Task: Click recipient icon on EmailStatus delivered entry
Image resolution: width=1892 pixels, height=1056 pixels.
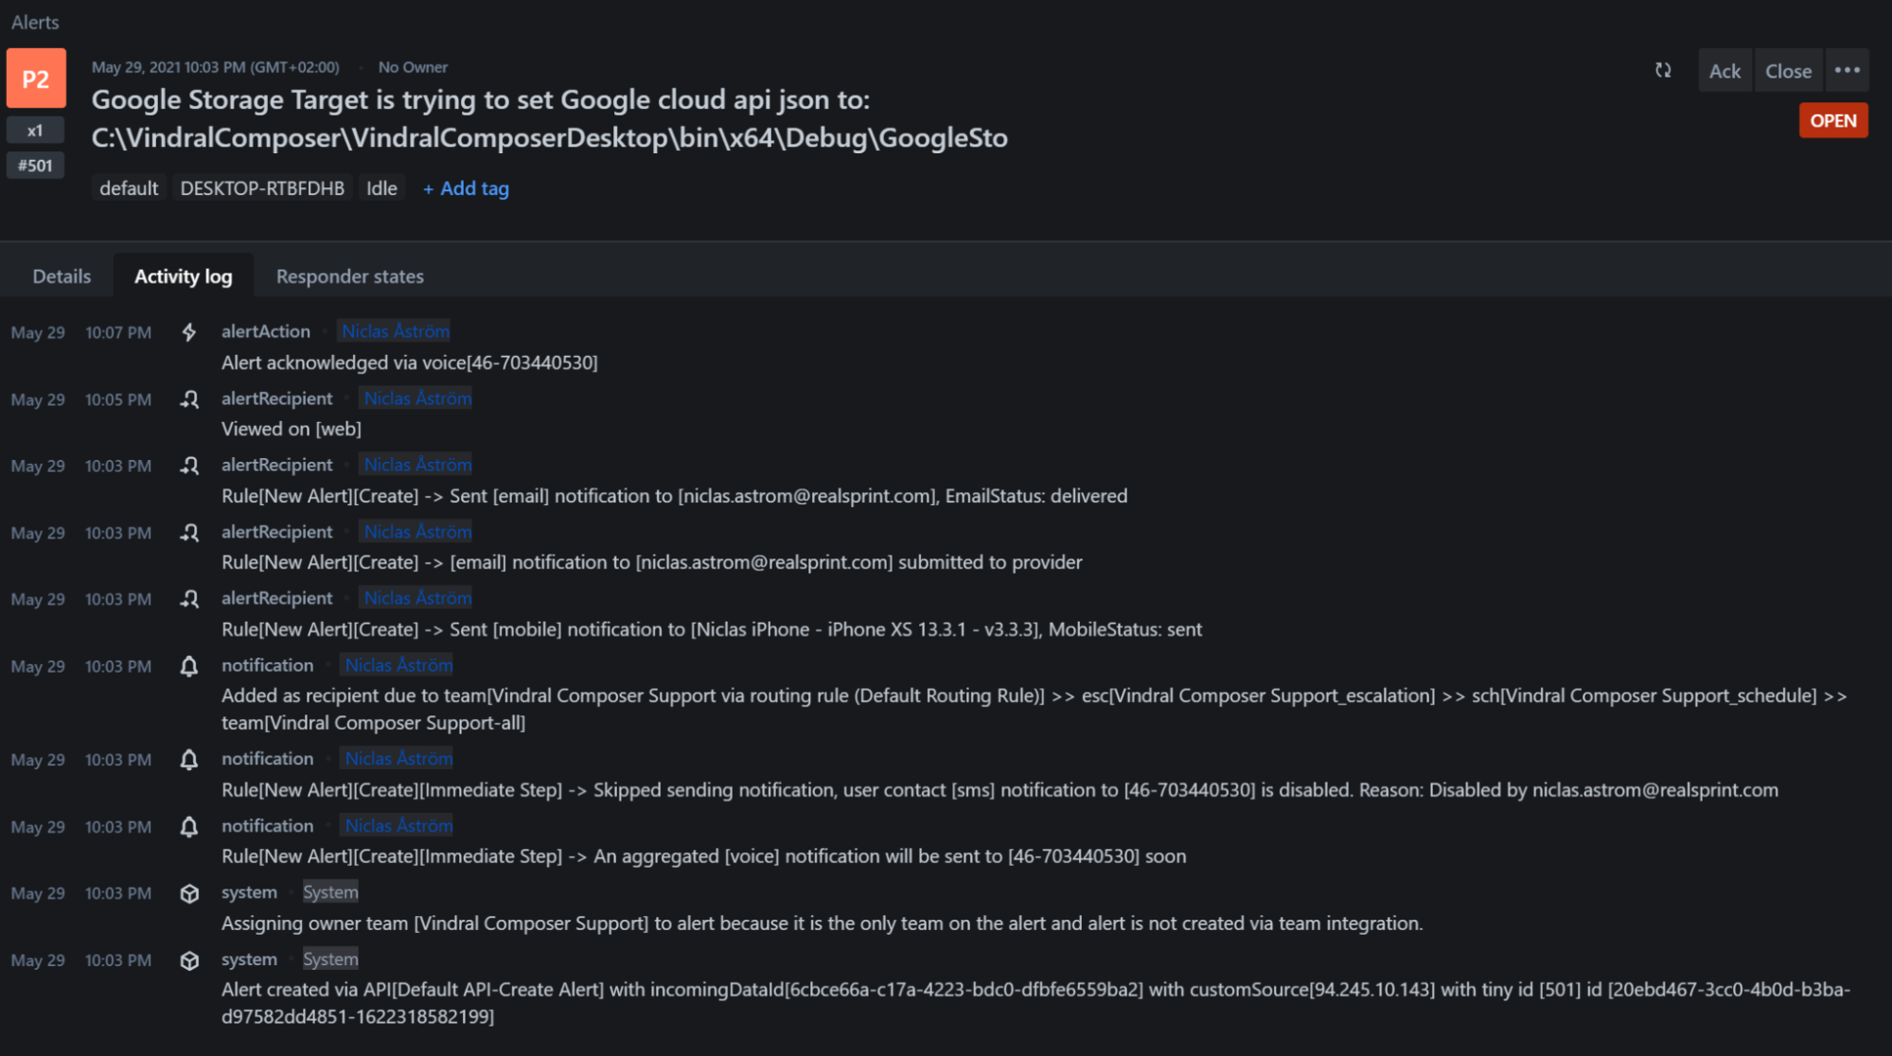Action: coord(189,466)
